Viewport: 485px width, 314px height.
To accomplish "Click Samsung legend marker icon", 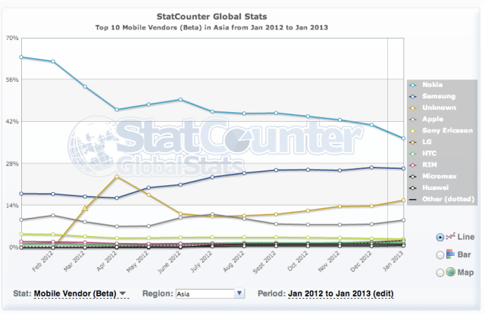I will coord(412,96).
